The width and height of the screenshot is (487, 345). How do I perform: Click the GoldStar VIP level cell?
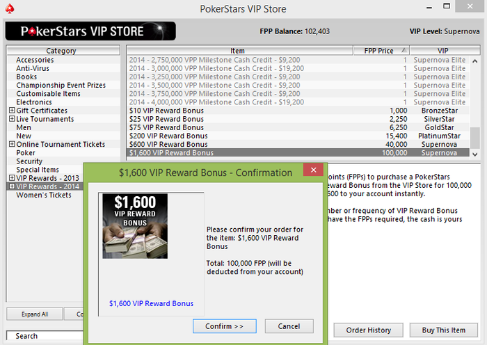[x=439, y=127]
